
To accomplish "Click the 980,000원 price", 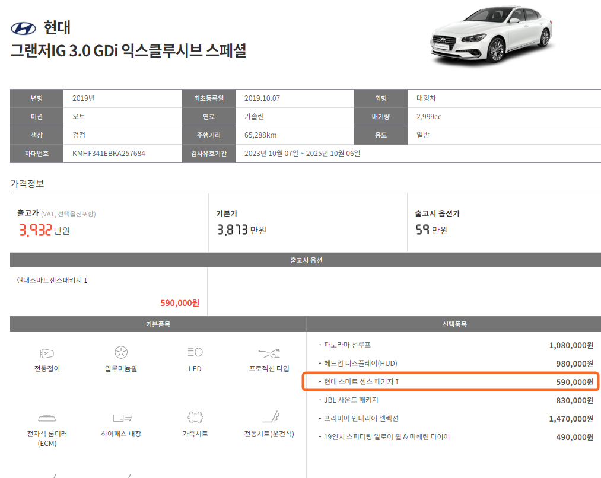I will 574,364.
